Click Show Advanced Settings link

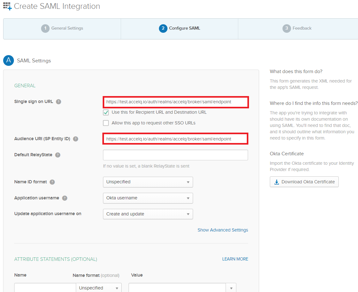223,230
